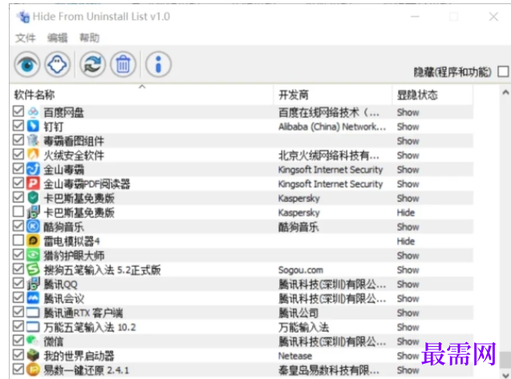The image size is (511, 379).
Task: Click the refresh list toolbar icon
Action: click(93, 64)
